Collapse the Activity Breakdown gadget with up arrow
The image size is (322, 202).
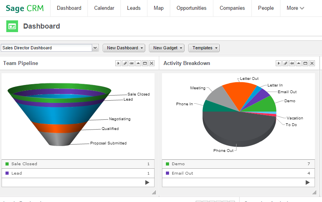298,63
